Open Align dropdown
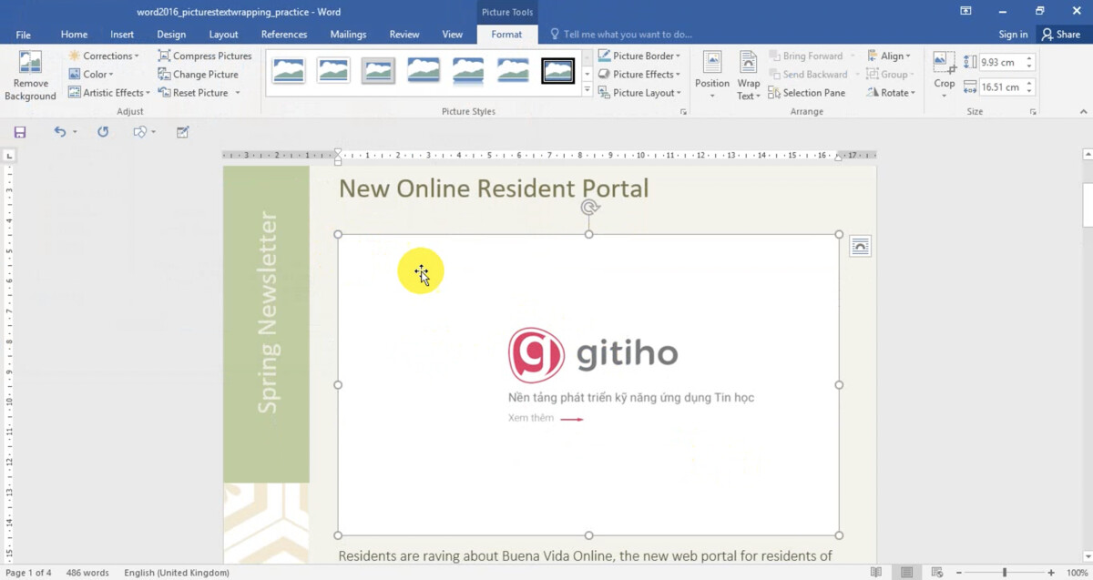 point(889,56)
